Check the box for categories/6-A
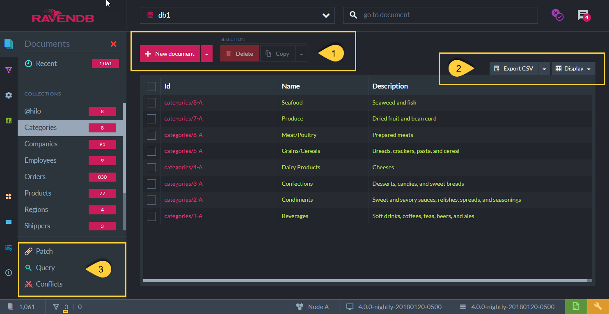Viewport: 609px width, 314px height. click(151, 135)
